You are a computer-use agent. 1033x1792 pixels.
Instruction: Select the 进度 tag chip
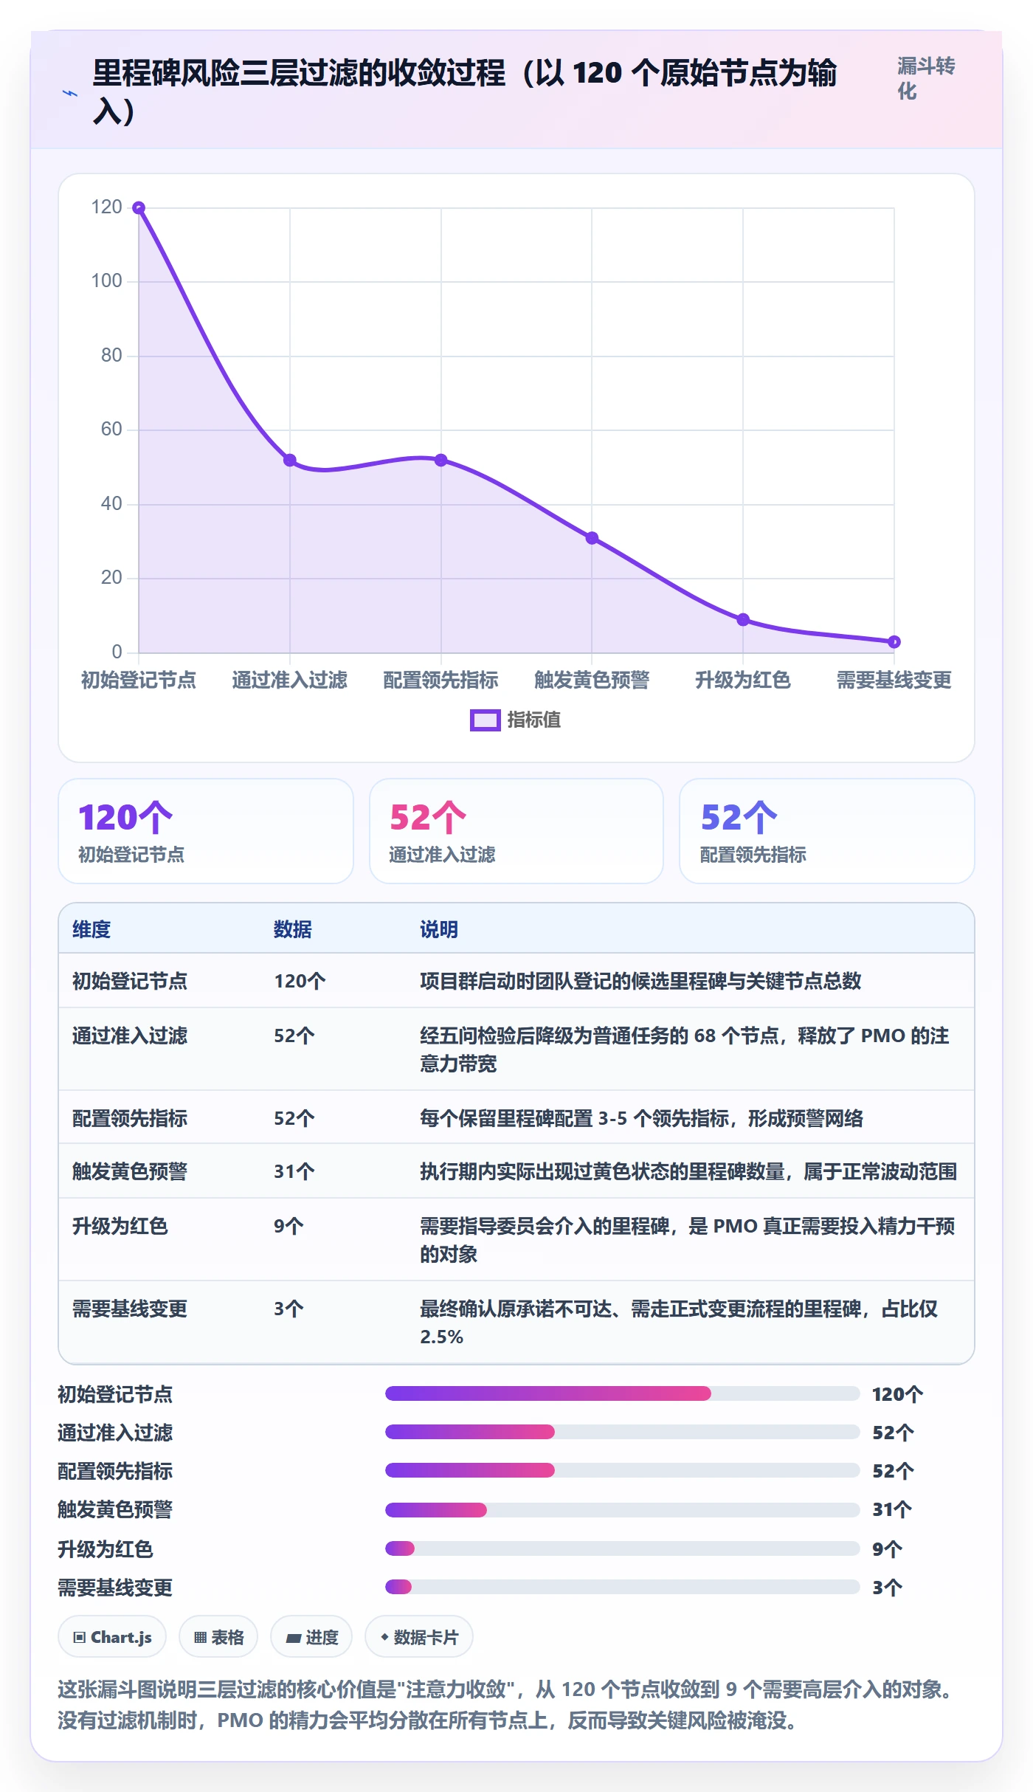(311, 1637)
